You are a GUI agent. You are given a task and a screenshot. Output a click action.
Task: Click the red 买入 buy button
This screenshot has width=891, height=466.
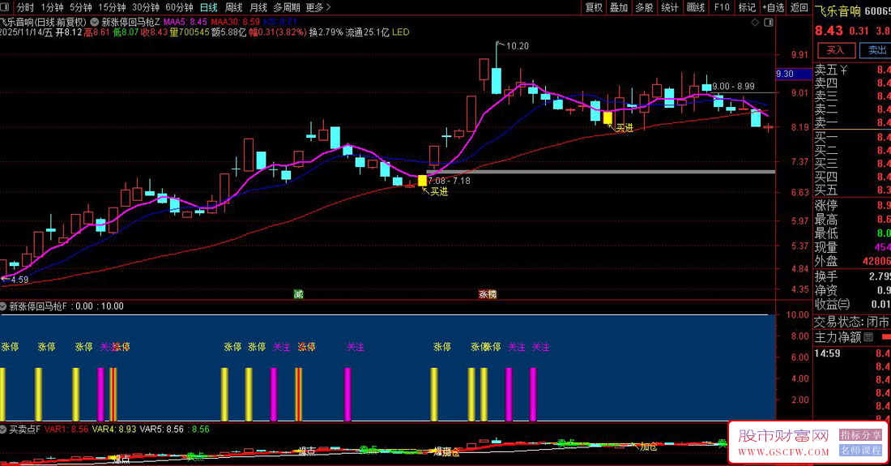tap(835, 50)
